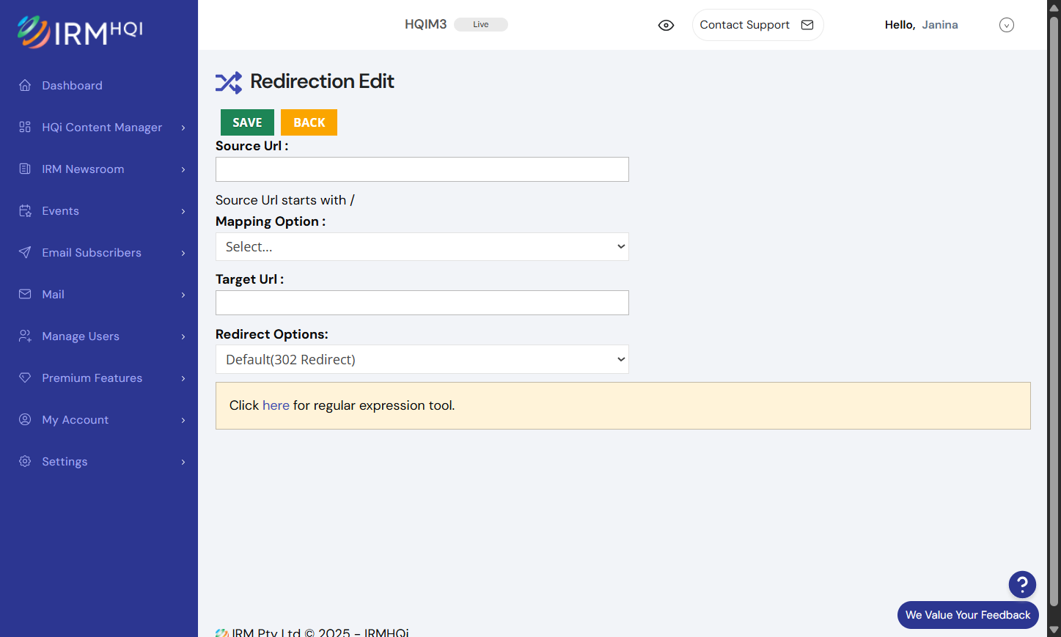Open the Redirect Options dropdown
Viewport: 1061px width, 637px height.
422,359
